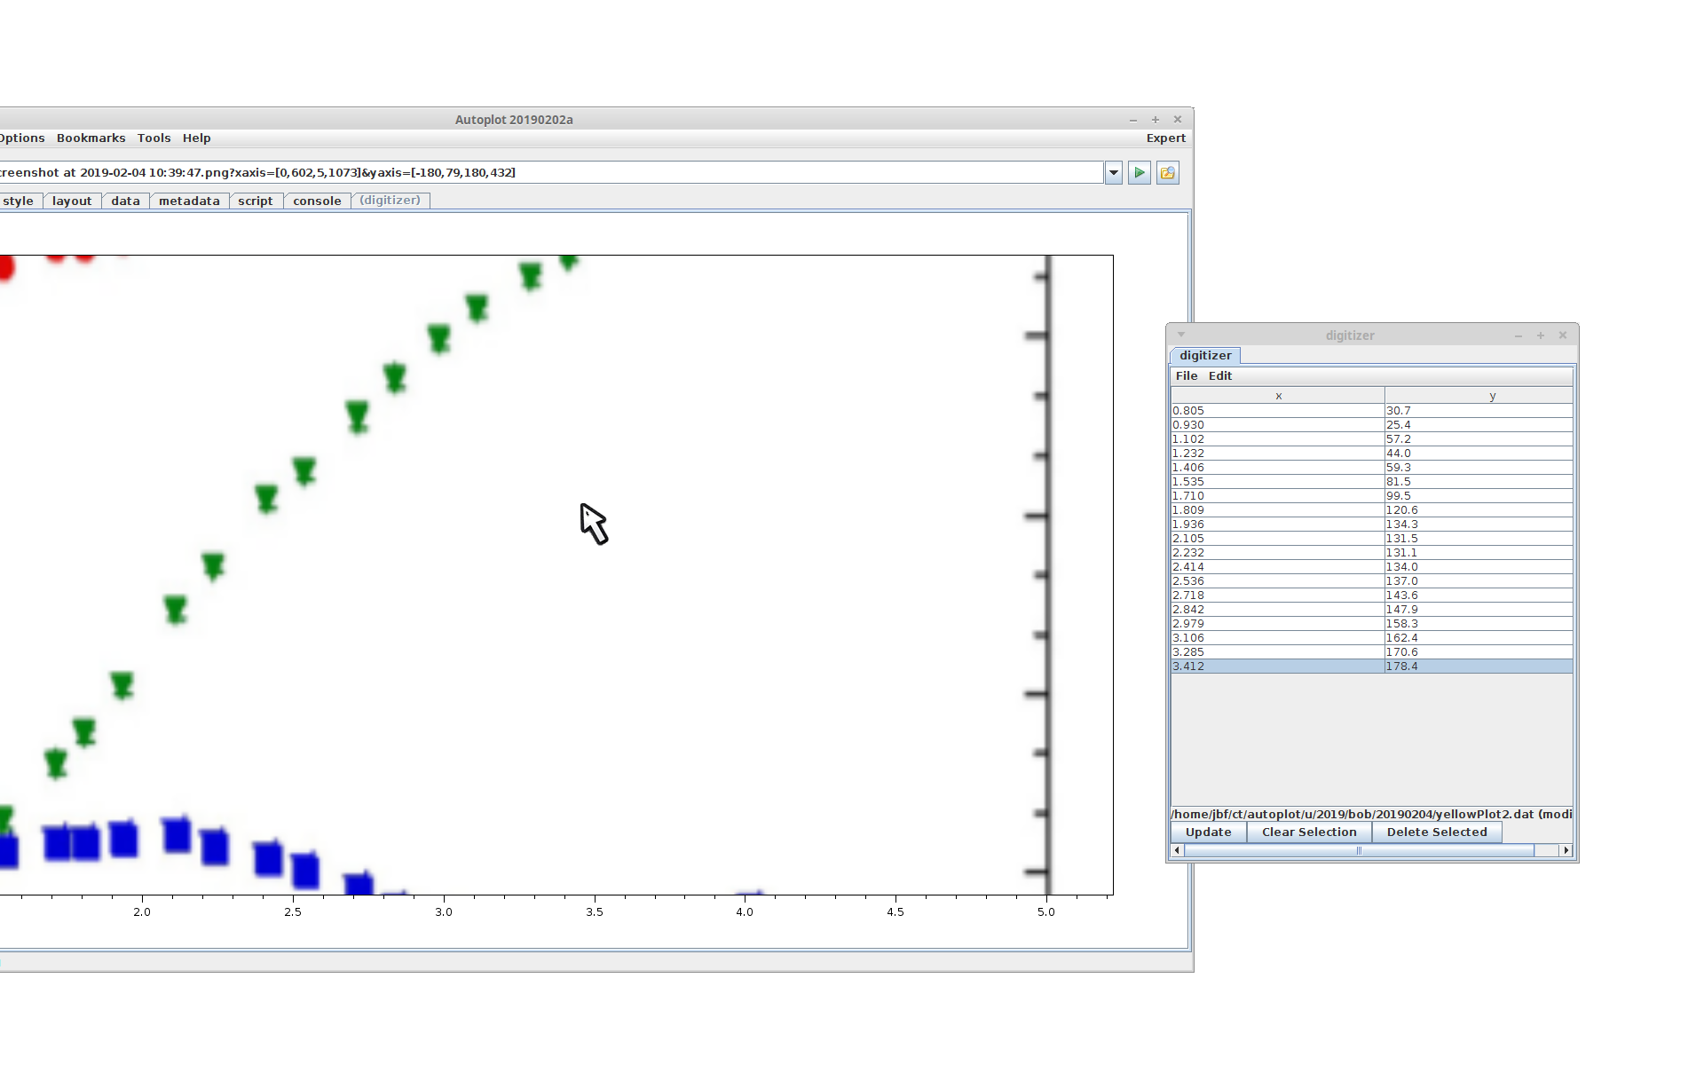Maximize the digitizer window

[x=1541, y=335]
